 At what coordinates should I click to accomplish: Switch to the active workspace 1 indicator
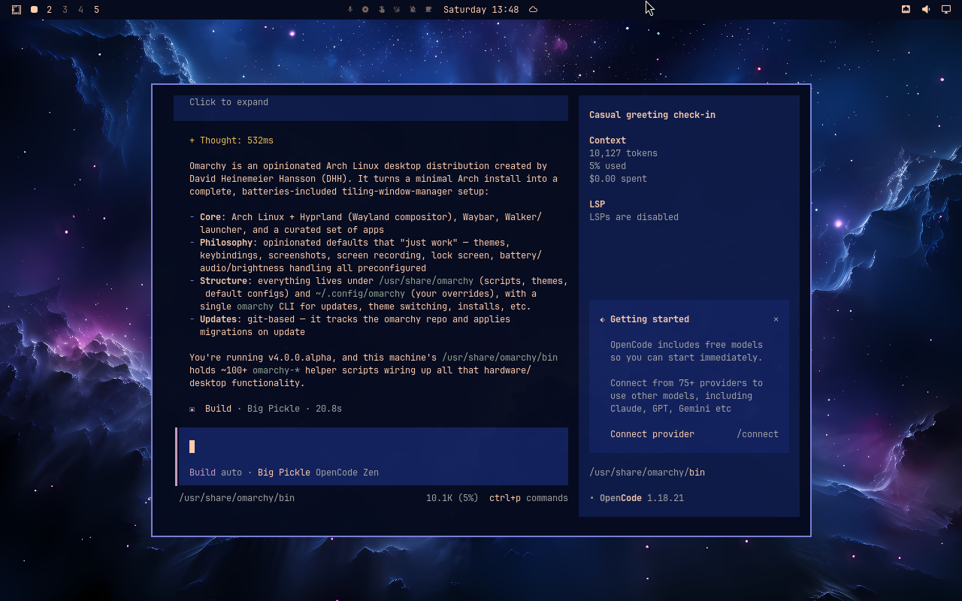34,10
